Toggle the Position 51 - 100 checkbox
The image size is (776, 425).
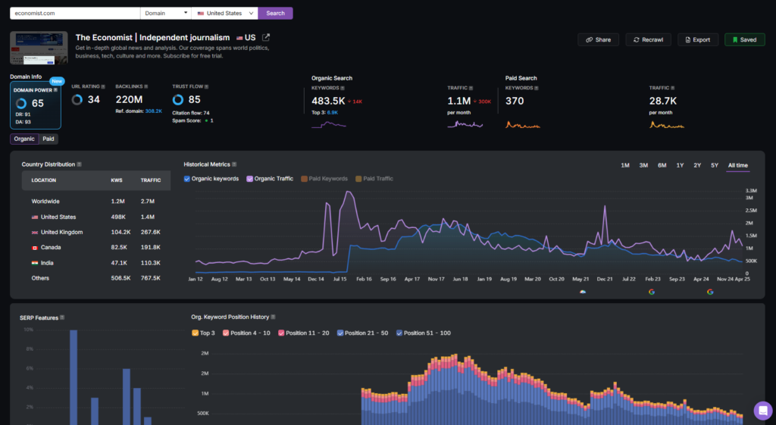(x=399, y=333)
